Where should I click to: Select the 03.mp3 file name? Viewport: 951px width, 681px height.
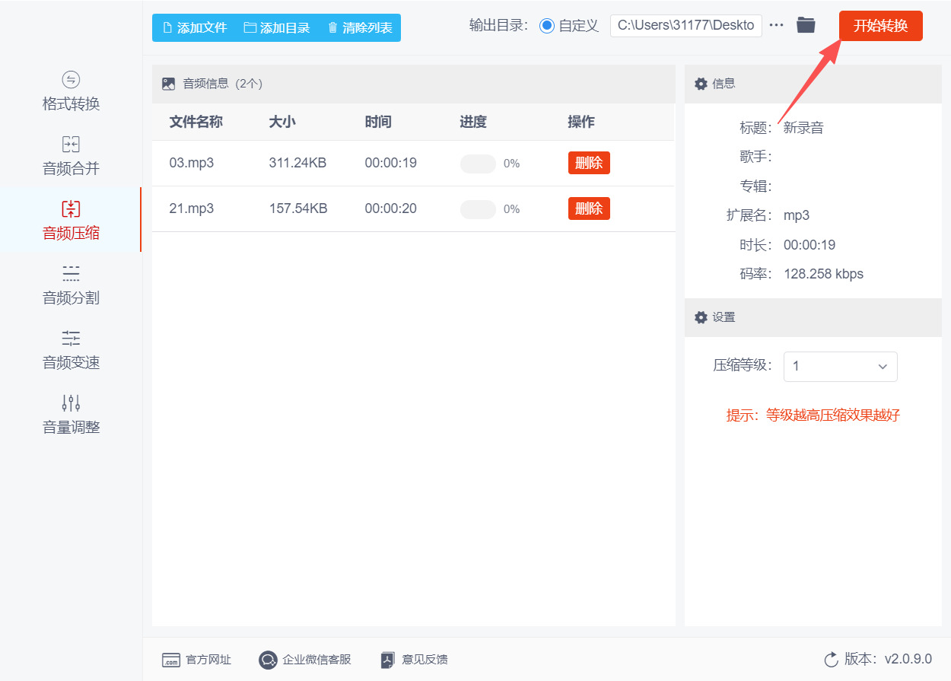192,163
